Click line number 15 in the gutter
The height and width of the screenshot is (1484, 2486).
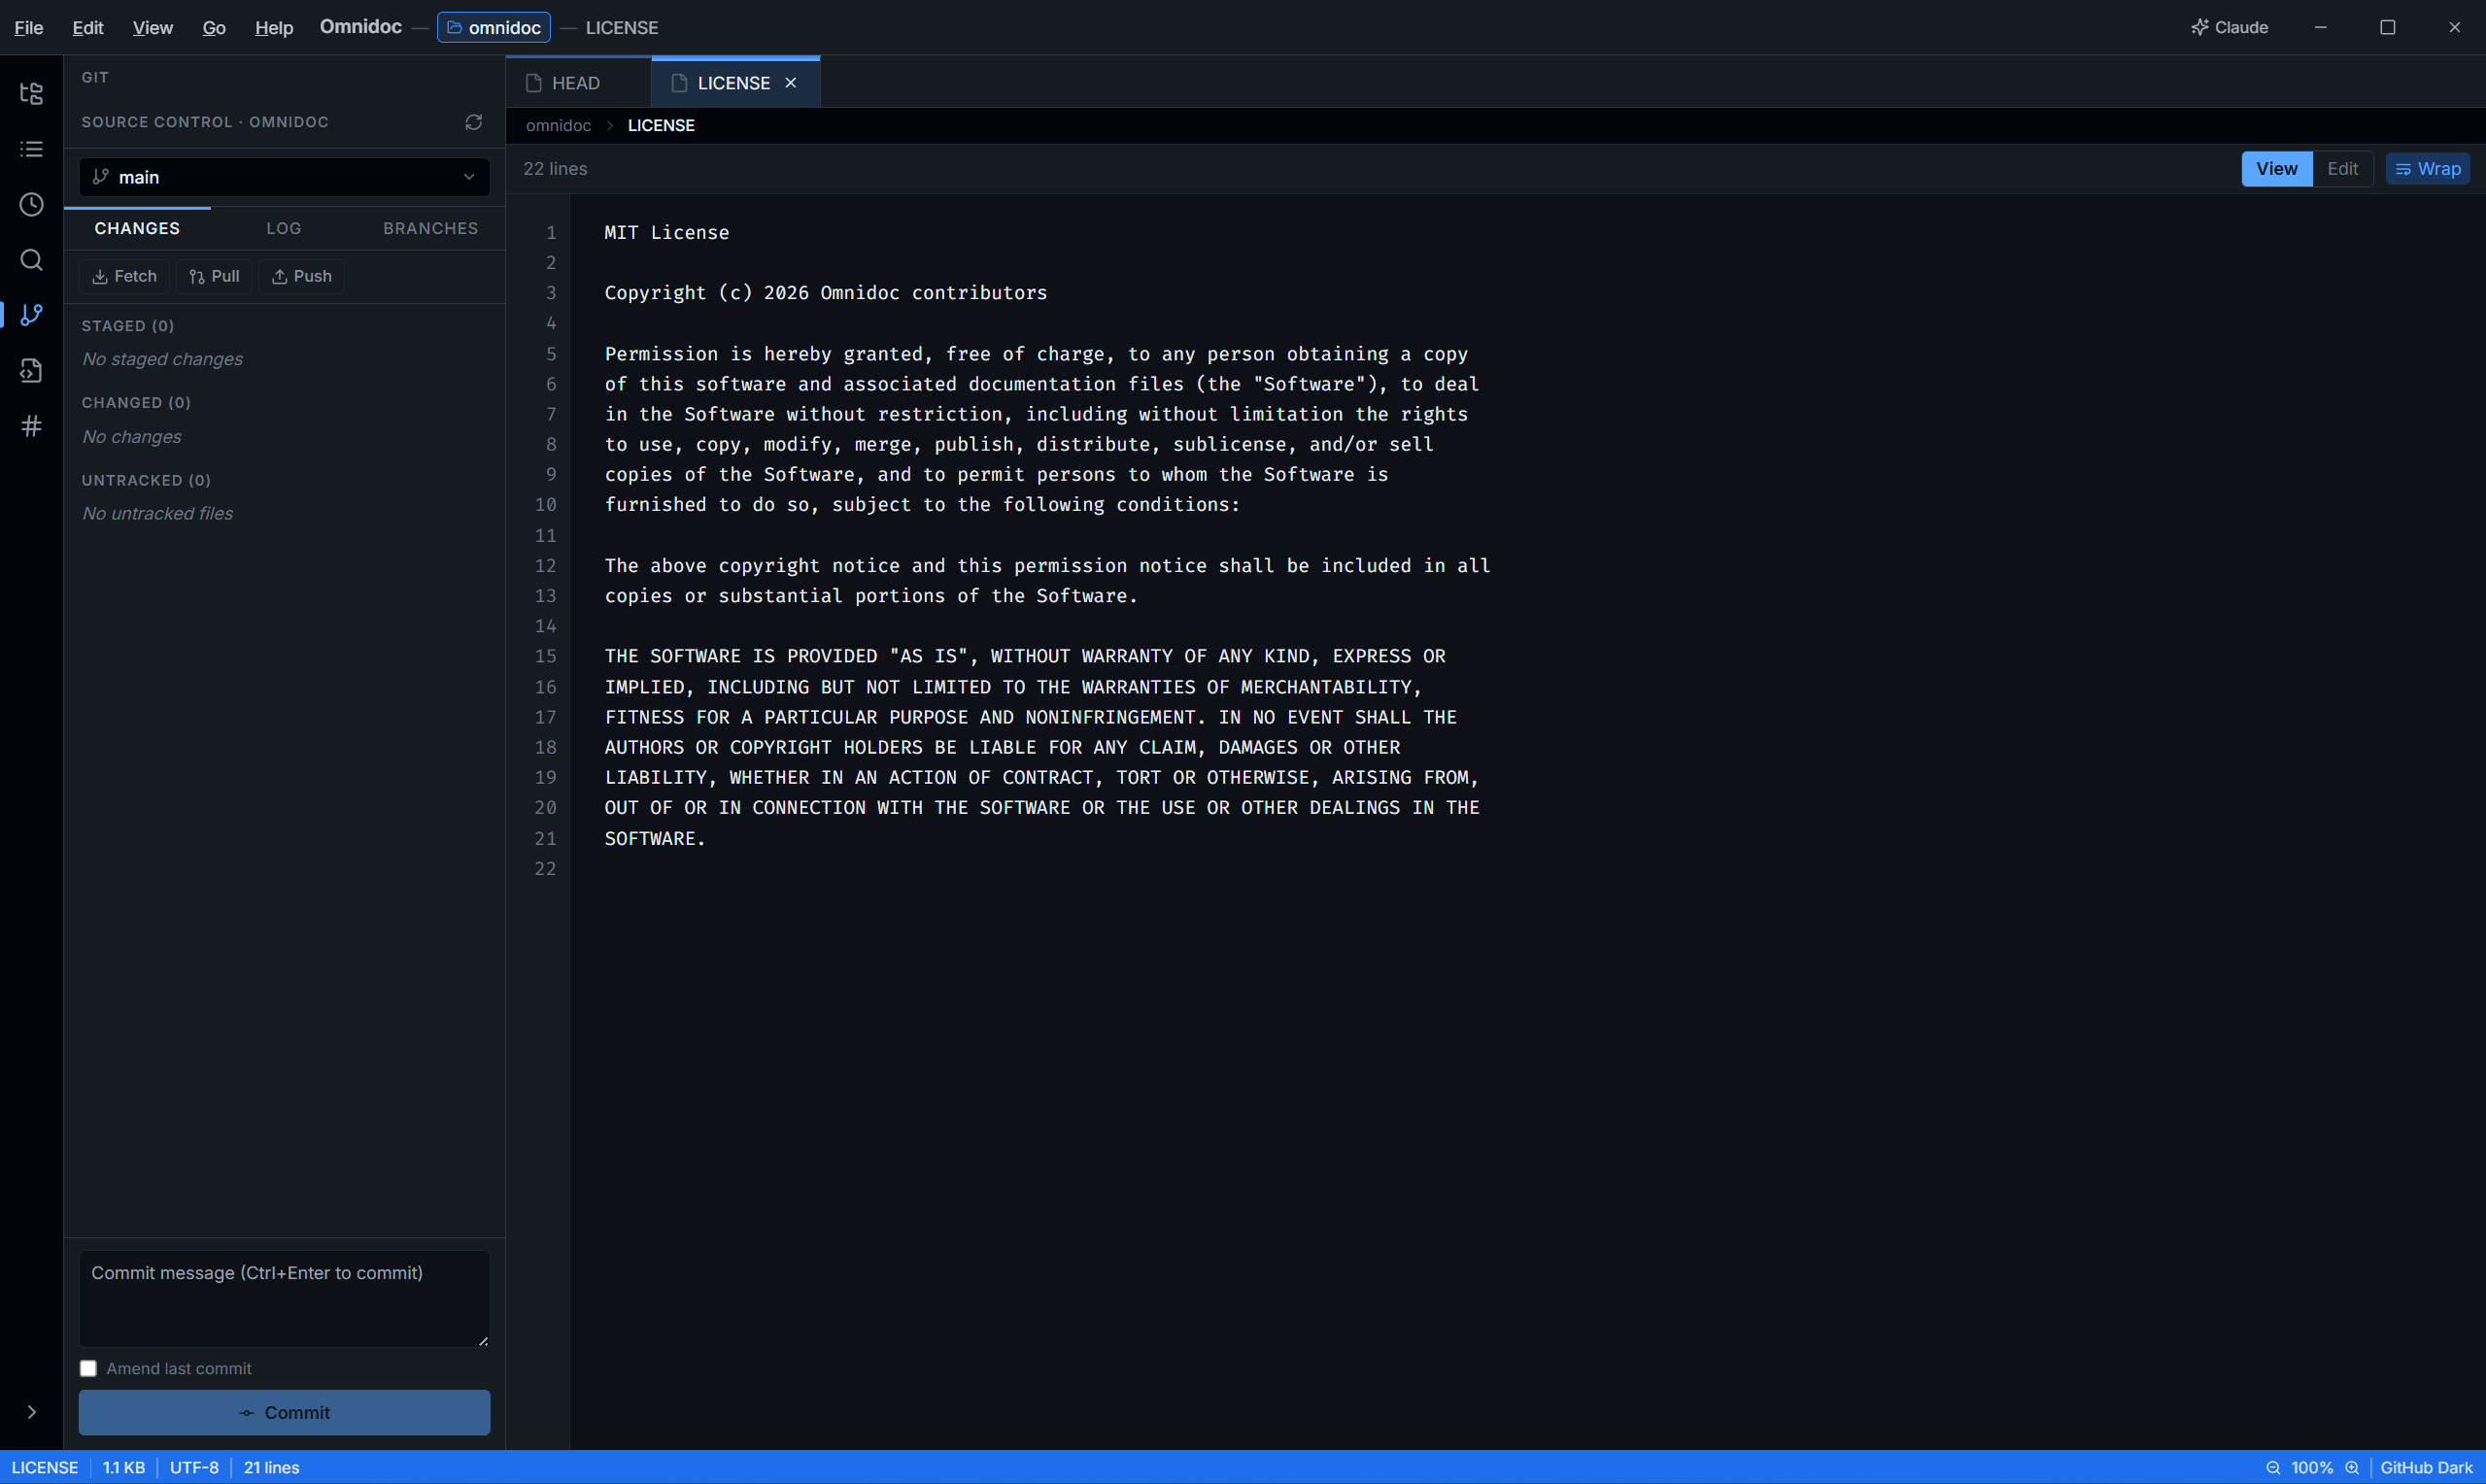click(x=545, y=656)
